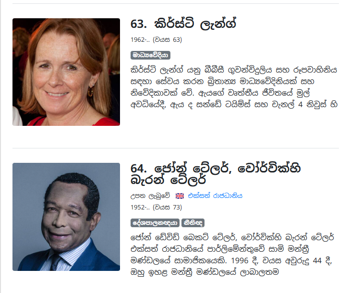Screen dimensions: 349x293
Task: Open John Taylor's portrait photo
Action: (66, 217)
